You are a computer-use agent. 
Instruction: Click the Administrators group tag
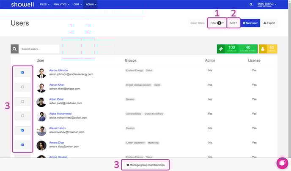click(x=134, y=114)
